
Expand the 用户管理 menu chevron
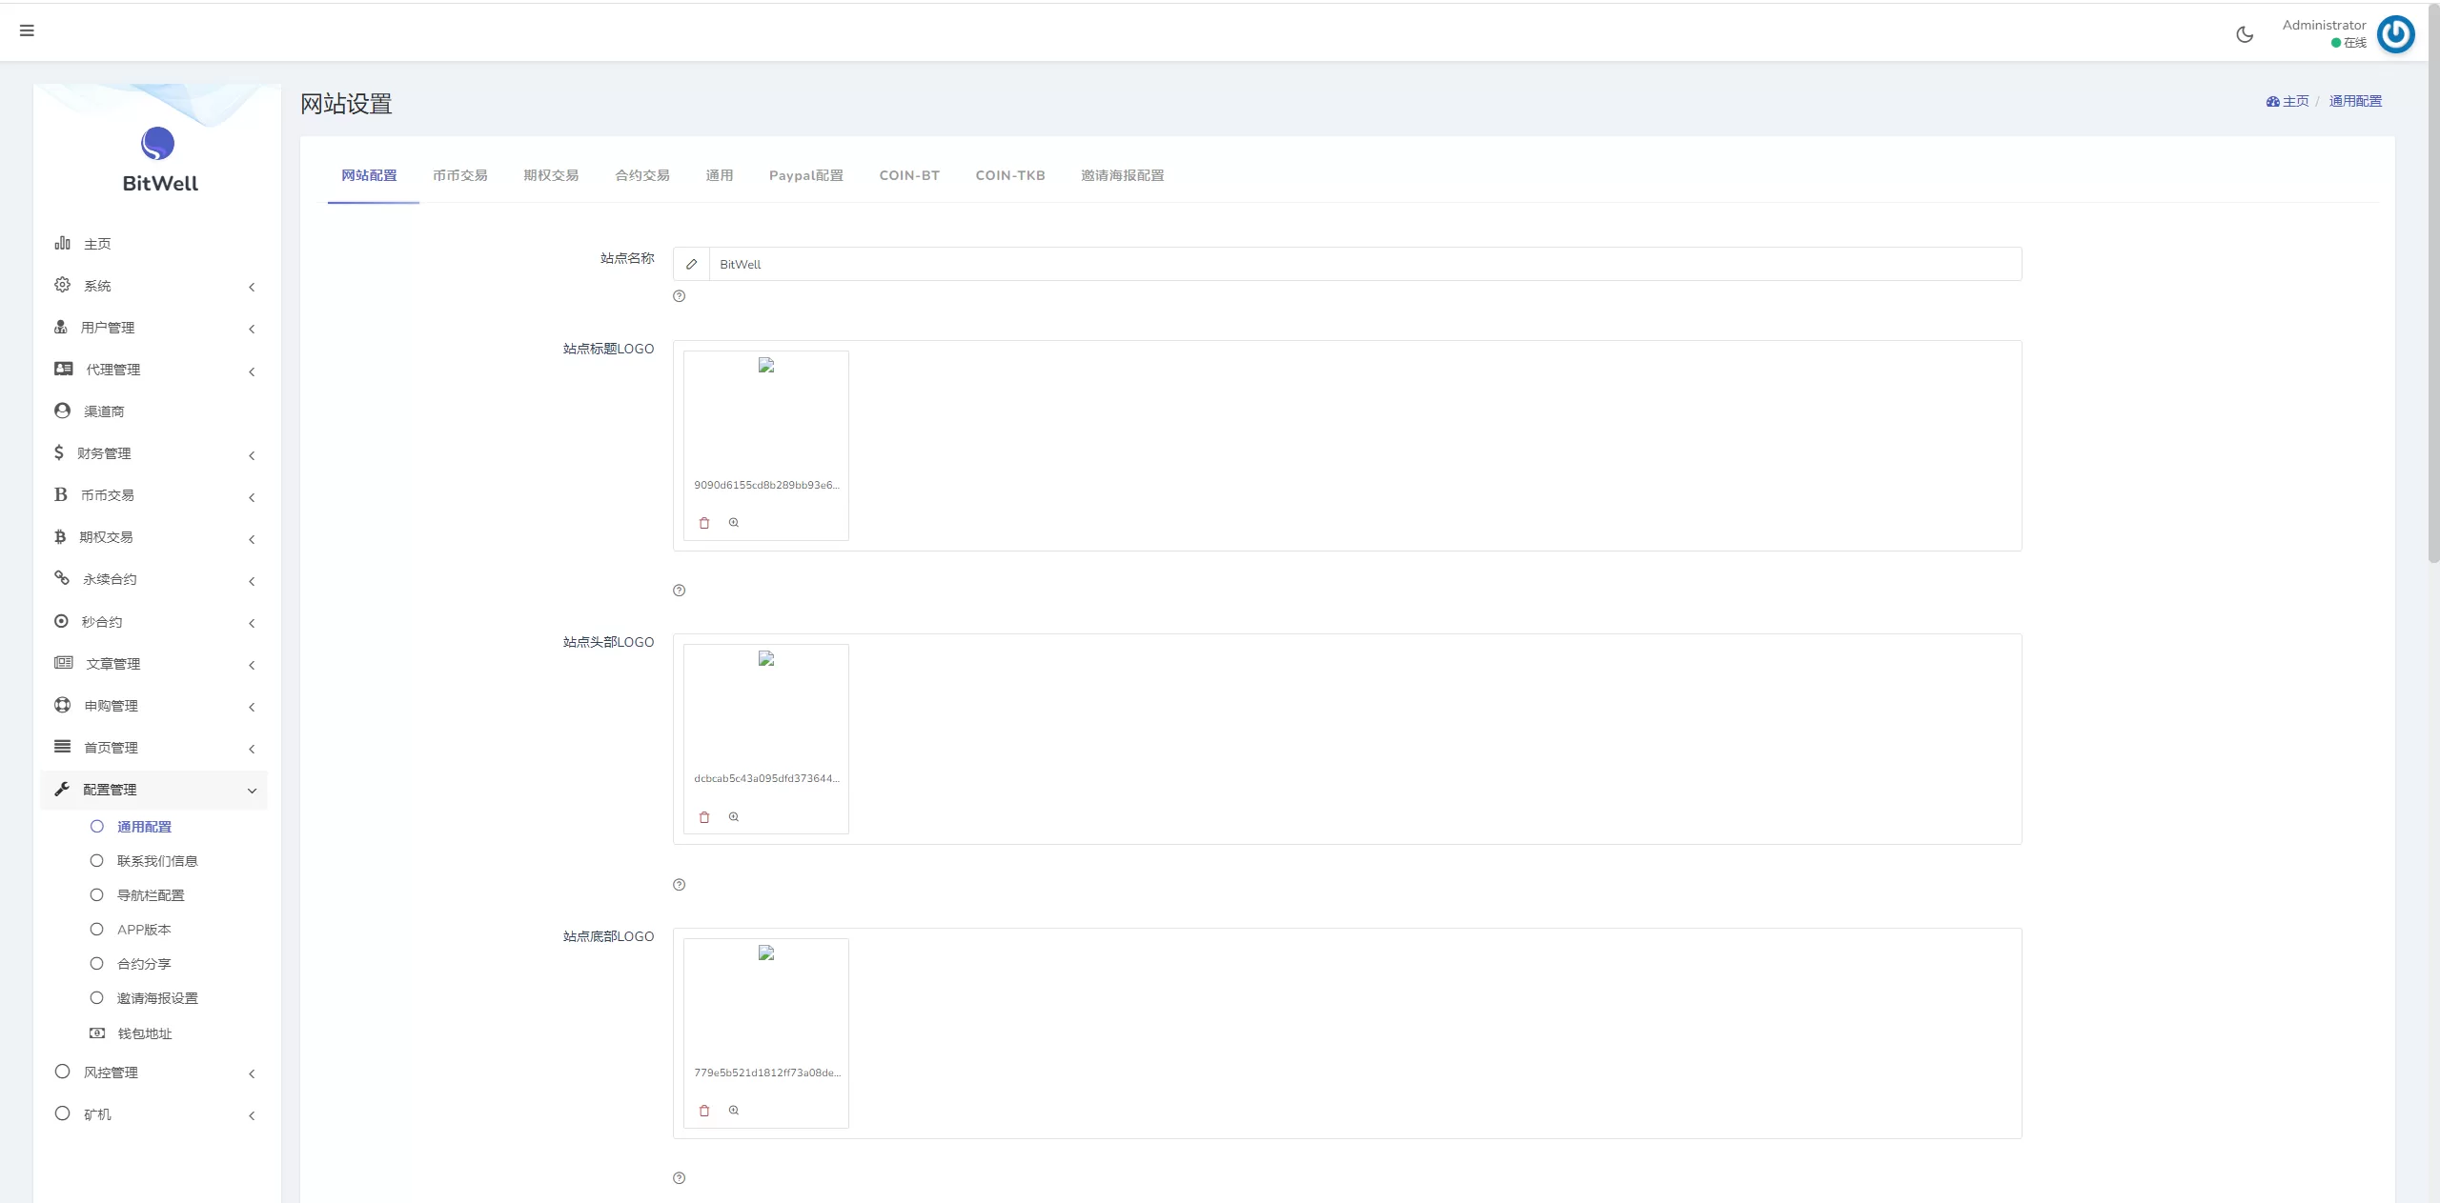(252, 329)
